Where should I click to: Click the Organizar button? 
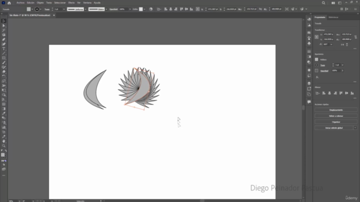pos(336,122)
